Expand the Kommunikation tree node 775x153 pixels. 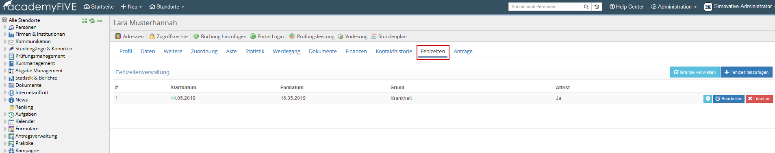click(x=5, y=41)
